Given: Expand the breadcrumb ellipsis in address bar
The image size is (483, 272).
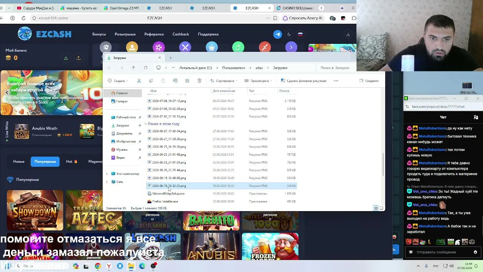Looking at the screenshot, I should pyautogui.click(x=173, y=68).
